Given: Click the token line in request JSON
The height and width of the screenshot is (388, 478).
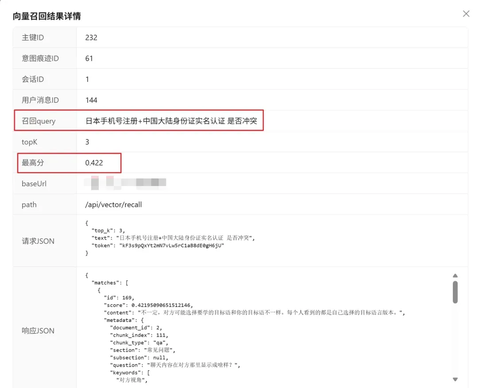Looking at the screenshot, I should click(155, 245).
